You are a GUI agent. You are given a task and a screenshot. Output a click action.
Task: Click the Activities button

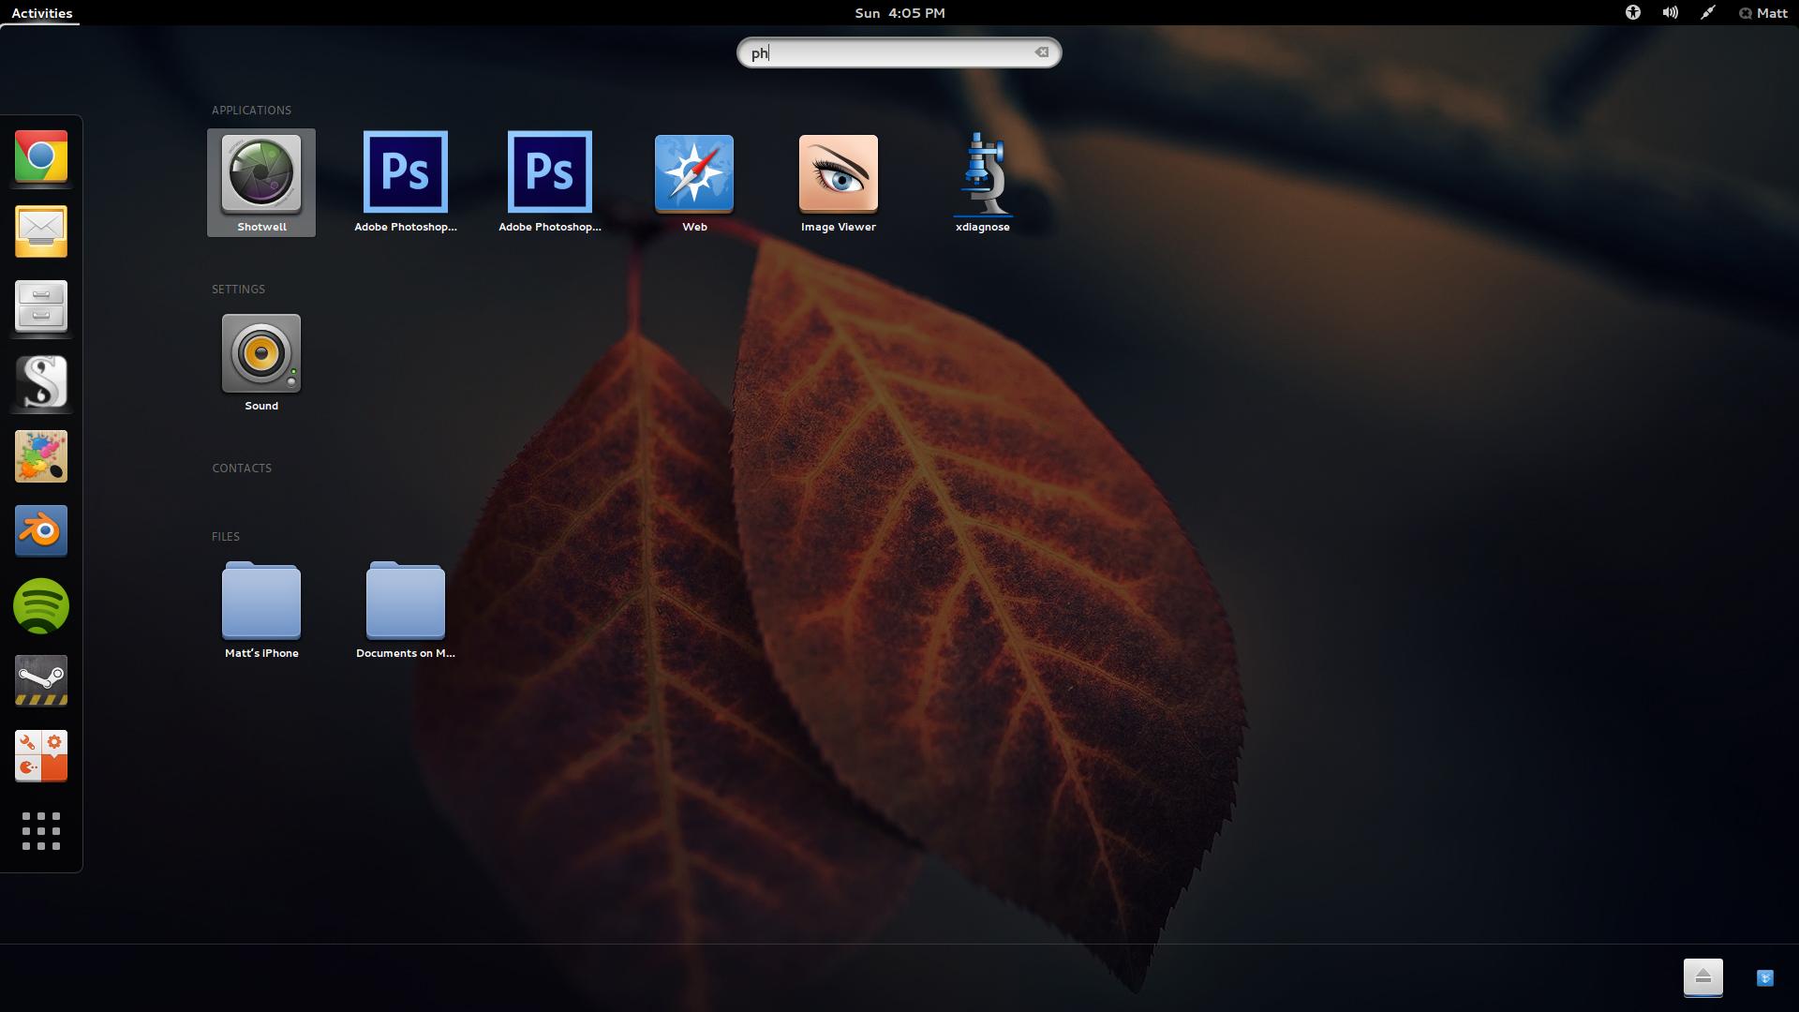tap(41, 13)
